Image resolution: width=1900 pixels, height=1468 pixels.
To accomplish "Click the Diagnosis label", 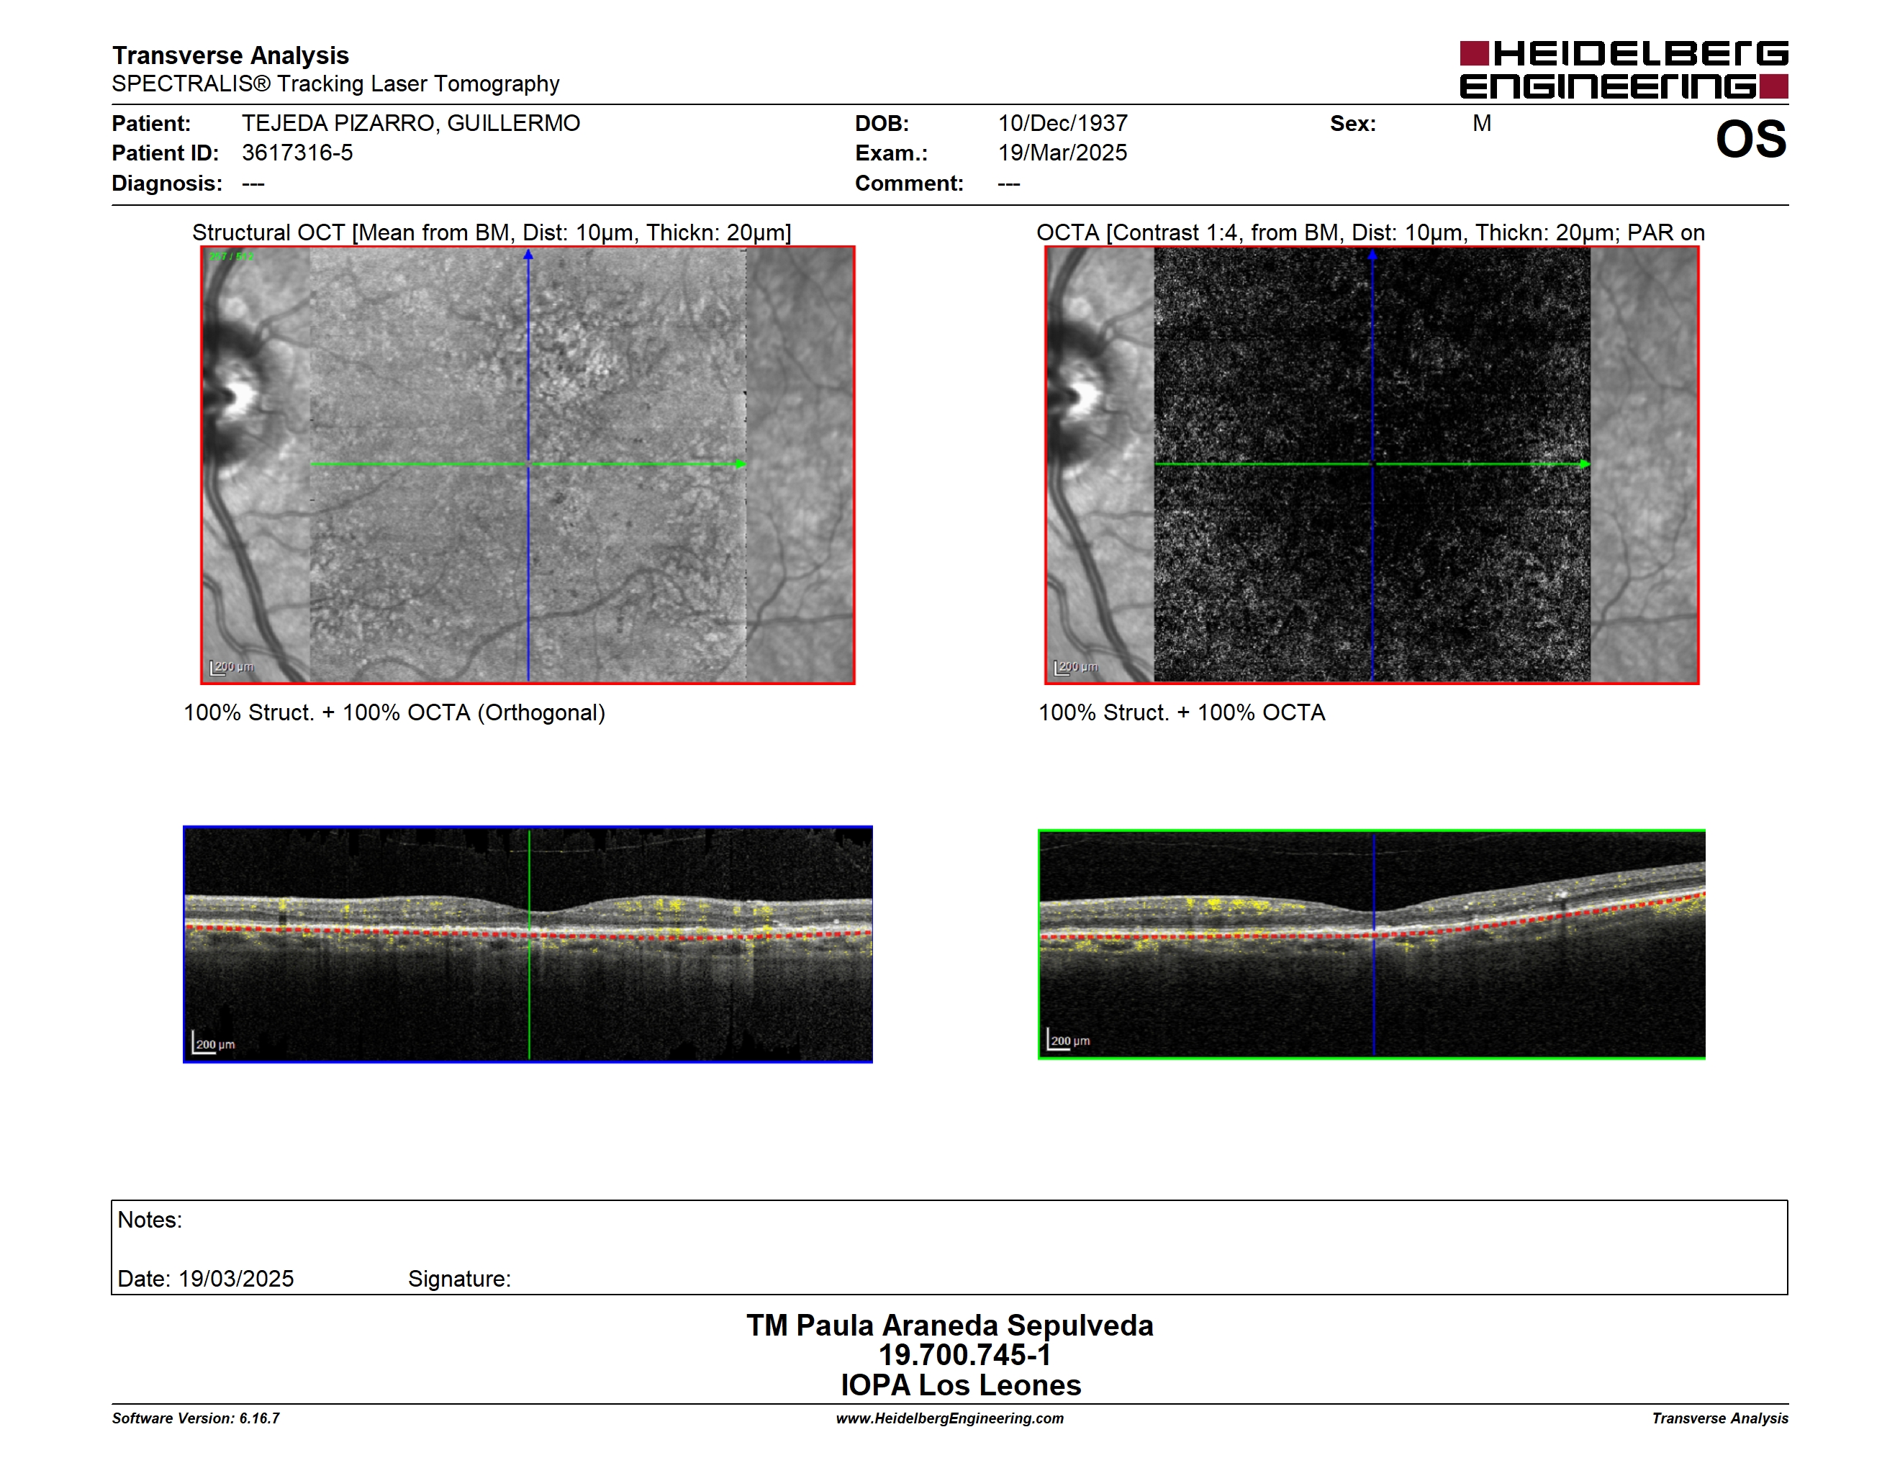I will (167, 183).
